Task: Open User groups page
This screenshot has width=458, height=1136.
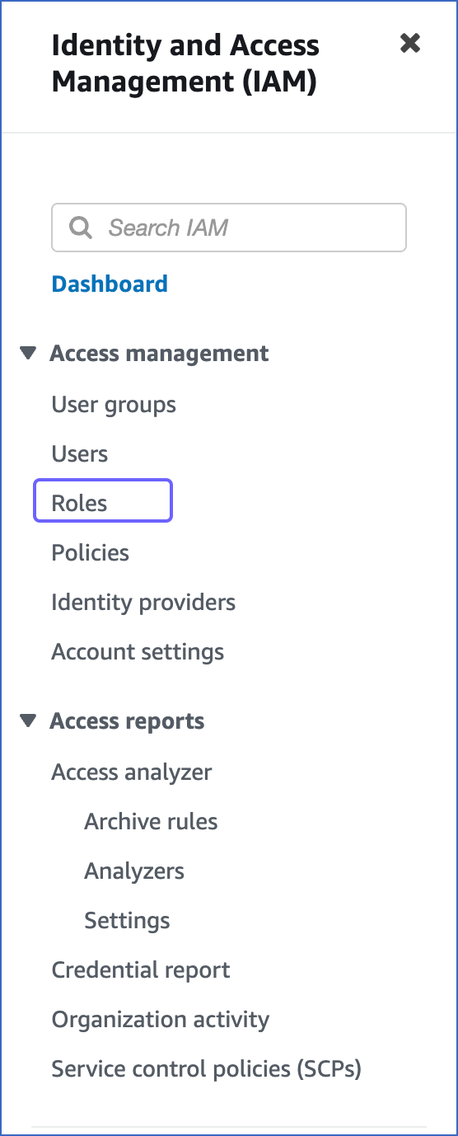Action: [114, 405]
